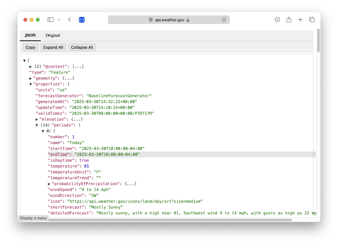Viewport: 338px width, 245px height.
Task: Click the validTimes value
Action: tap(111, 113)
